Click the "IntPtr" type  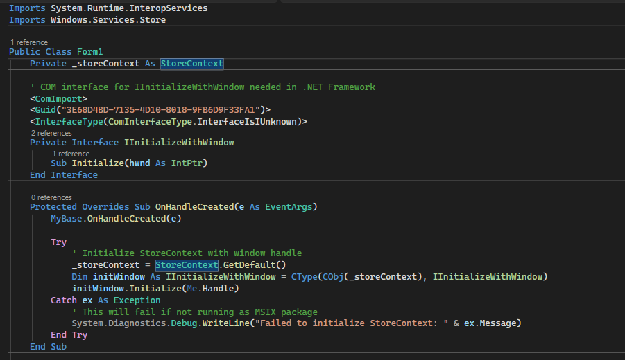pyautogui.click(x=187, y=163)
